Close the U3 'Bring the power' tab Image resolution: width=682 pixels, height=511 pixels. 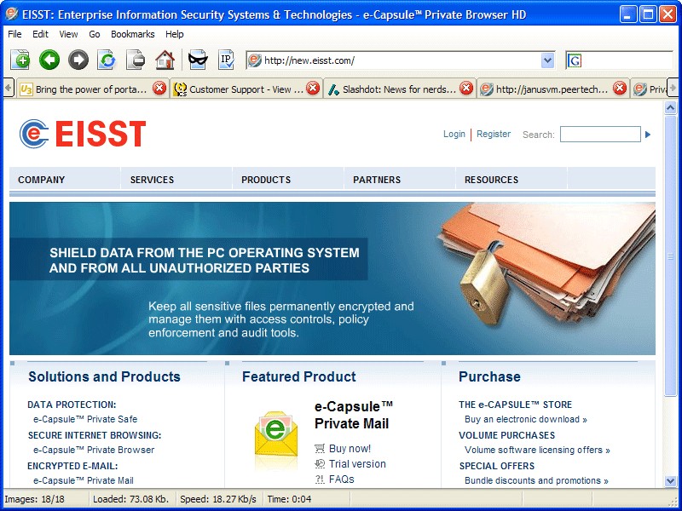point(159,89)
